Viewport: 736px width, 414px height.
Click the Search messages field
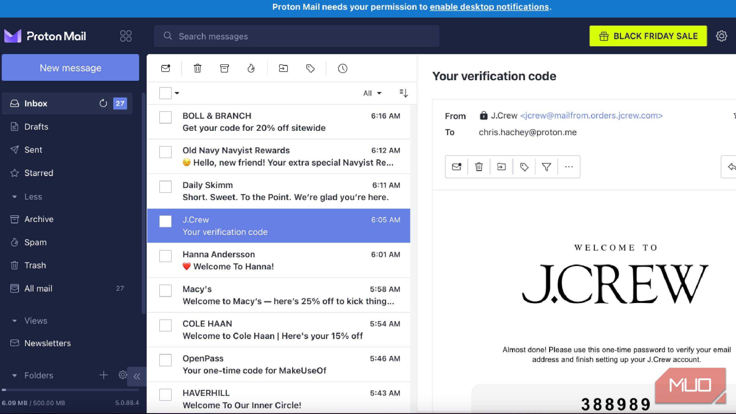(296, 36)
